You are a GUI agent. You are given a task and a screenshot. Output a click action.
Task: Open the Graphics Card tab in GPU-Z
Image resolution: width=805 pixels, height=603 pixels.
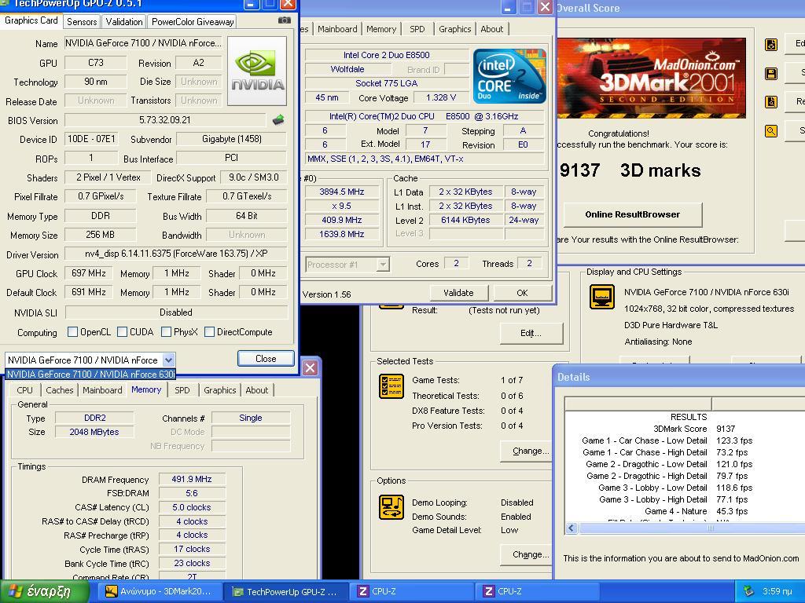pos(31,20)
